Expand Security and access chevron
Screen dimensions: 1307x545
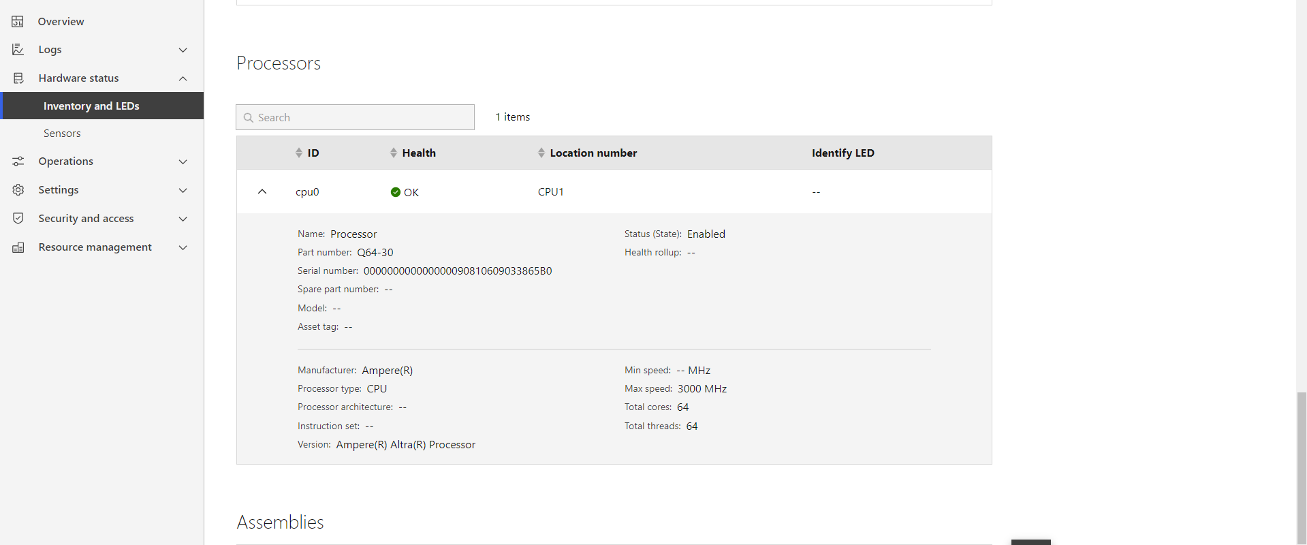(183, 219)
